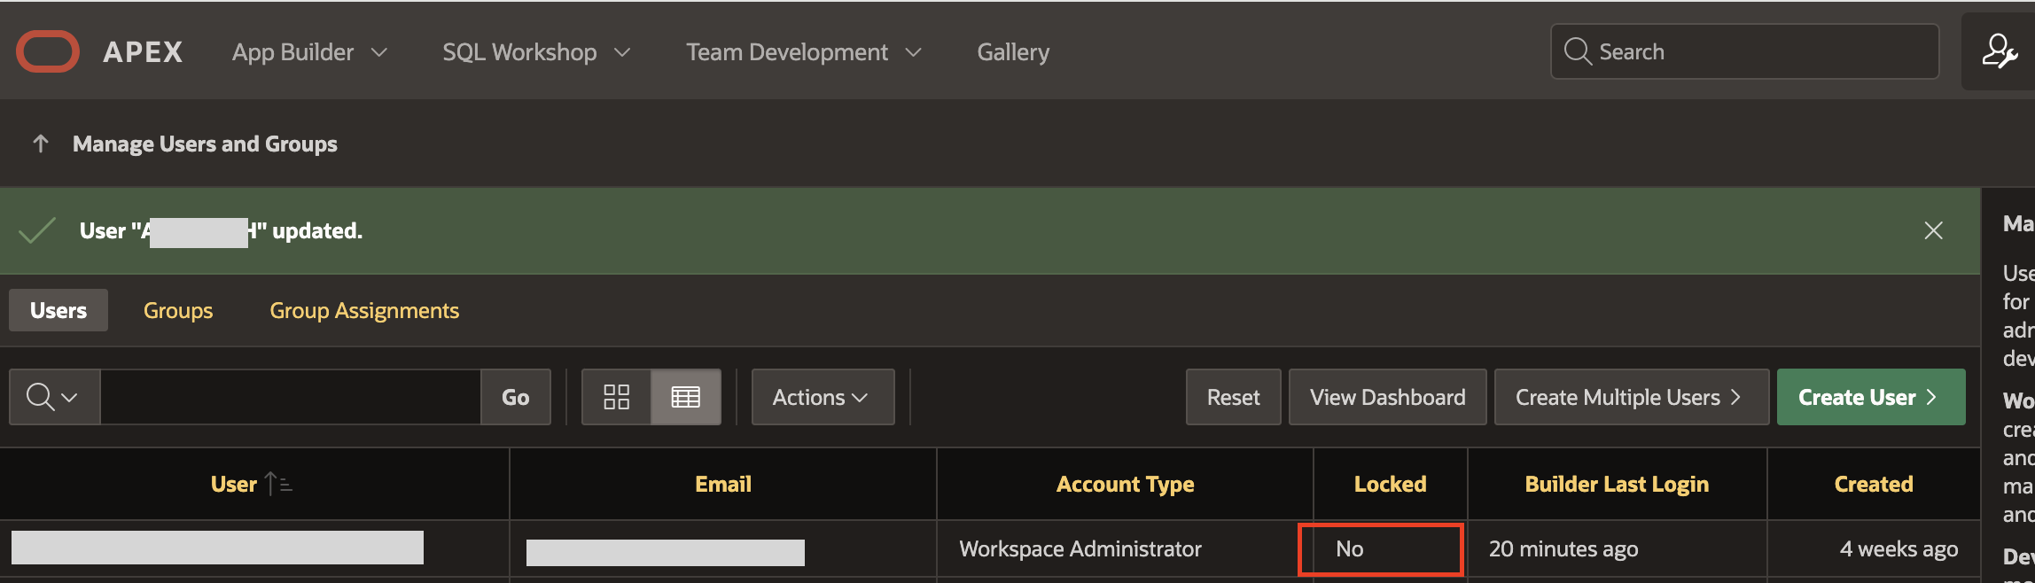Click the magnifier in the top Search box
Image resolution: width=2035 pixels, height=583 pixels.
pyautogui.click(x=1578, y=51)
